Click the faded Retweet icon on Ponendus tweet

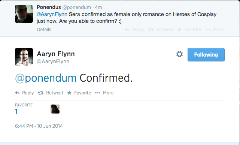click(151, 29)
